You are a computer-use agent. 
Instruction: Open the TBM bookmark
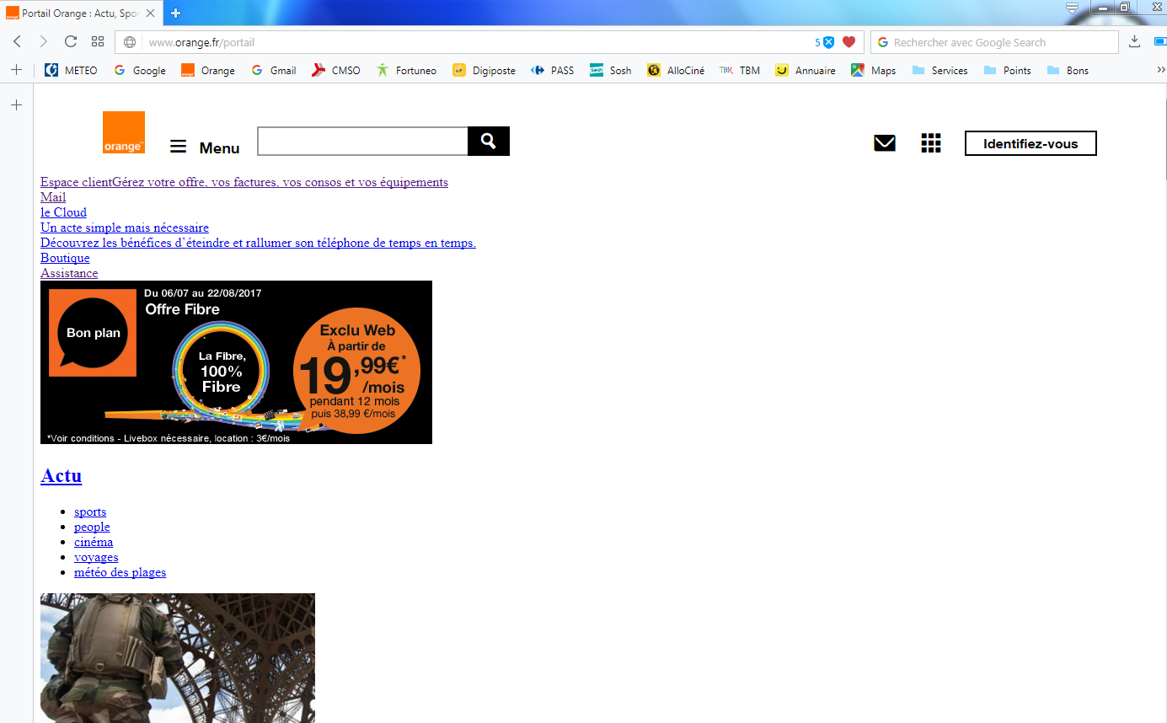click(x=740, y=71)
